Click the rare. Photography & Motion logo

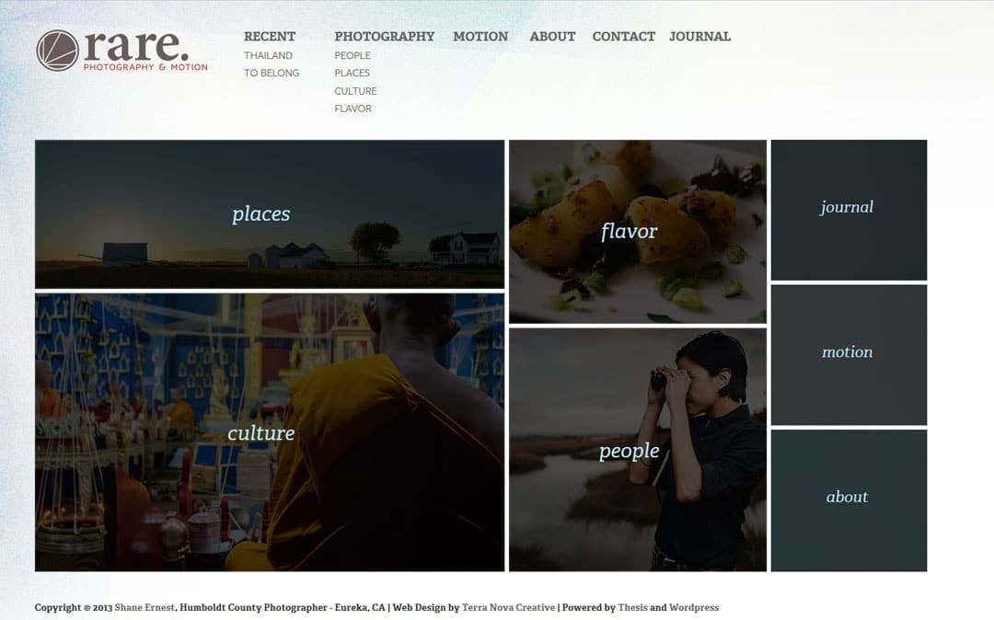(121, 50)
